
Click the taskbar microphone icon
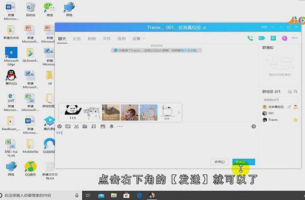77,195
